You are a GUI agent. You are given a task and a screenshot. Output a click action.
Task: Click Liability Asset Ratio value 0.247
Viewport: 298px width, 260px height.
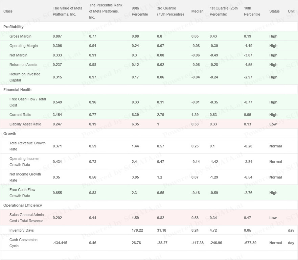[57, 124]
